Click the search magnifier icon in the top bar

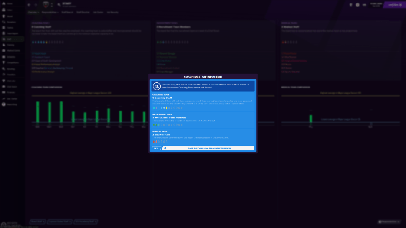pyautogui.click(x=59, y=5)
